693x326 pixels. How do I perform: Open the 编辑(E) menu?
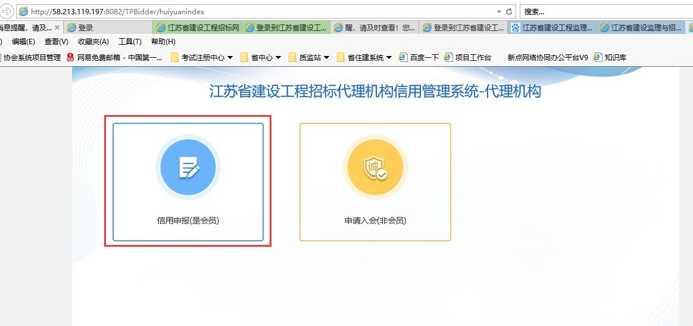coord(23,42)
